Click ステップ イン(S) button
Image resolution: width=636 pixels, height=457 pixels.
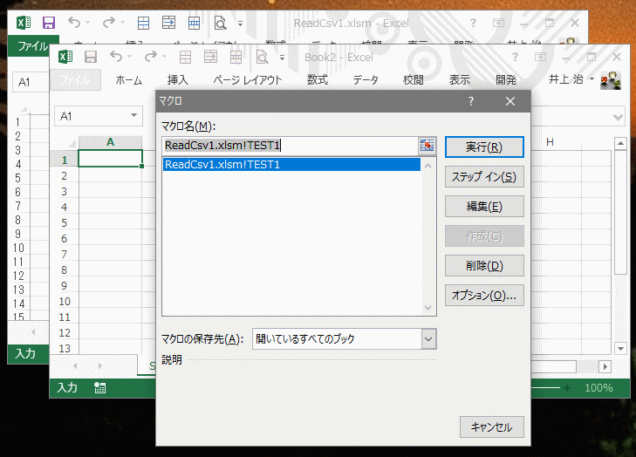click(x=484, y=177)
